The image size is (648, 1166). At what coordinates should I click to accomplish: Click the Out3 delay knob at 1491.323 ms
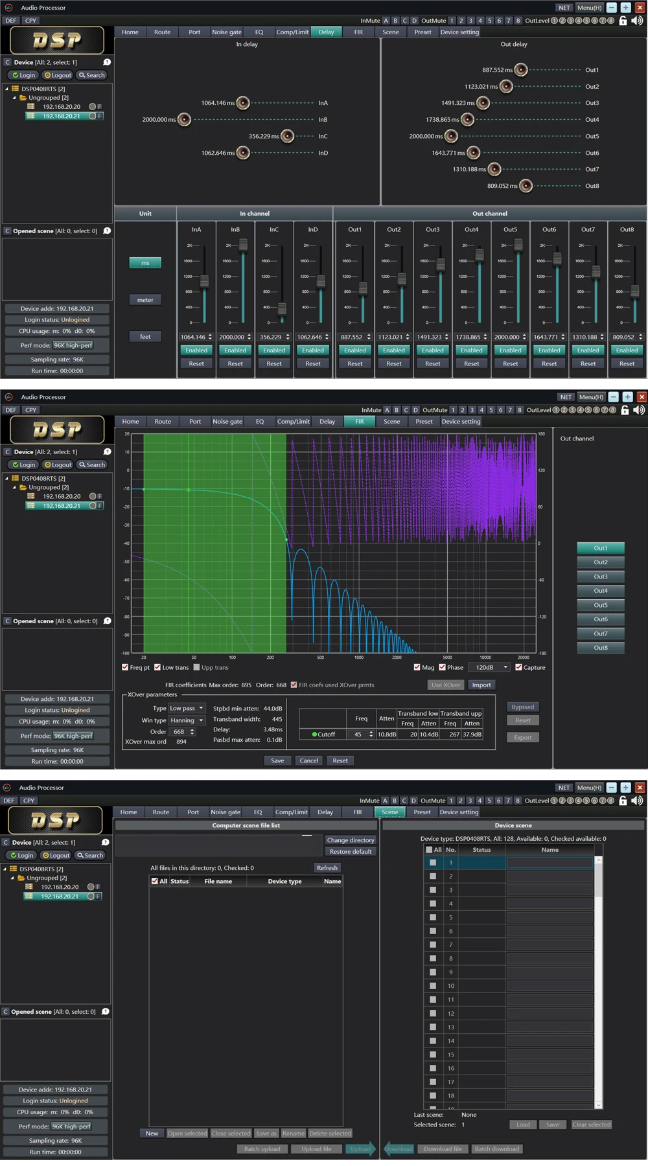pyautogui.click(x=483, y=103)
